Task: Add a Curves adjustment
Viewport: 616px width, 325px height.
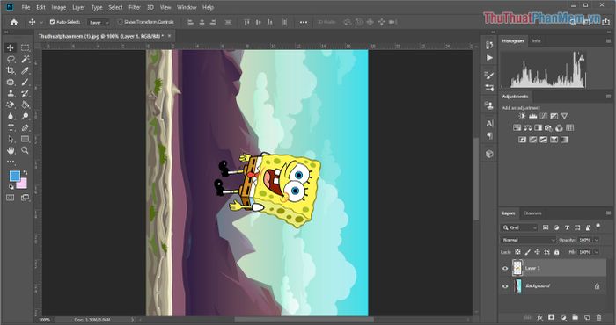Action: (543, 116)
